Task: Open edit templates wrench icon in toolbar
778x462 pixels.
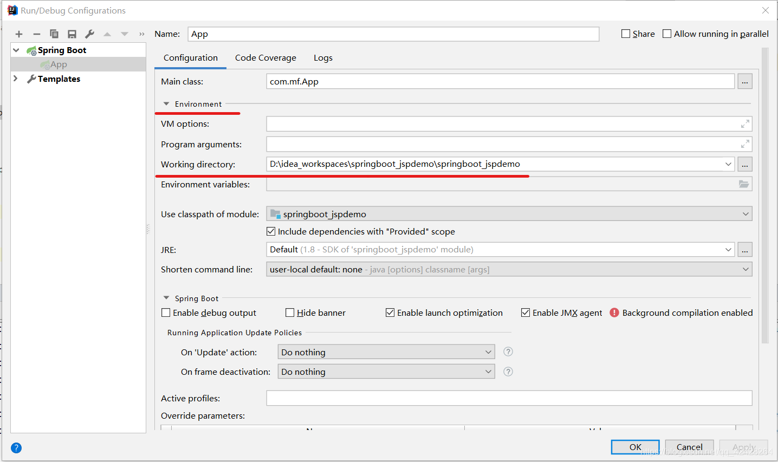Action: (x=90, y=34)
